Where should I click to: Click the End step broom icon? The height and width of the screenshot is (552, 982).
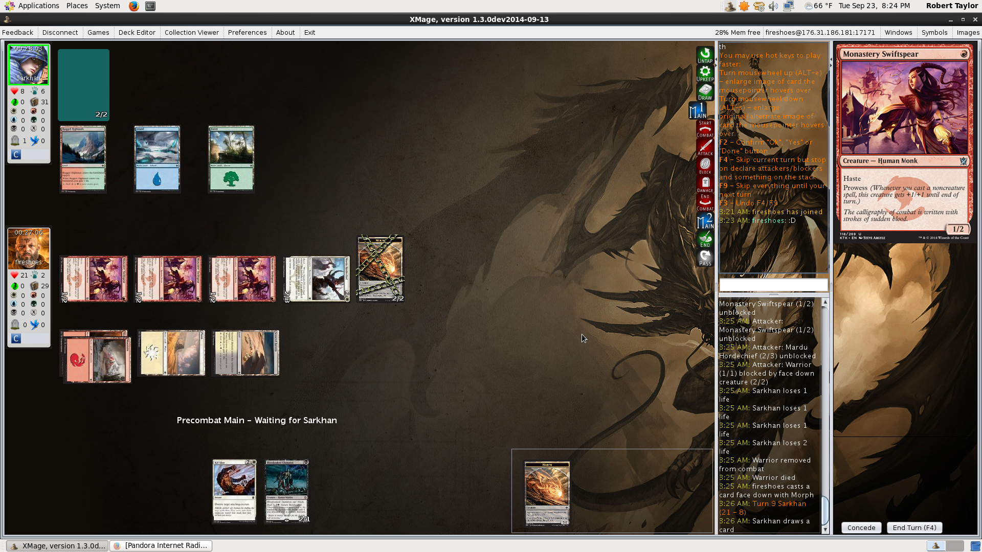click(x=705, y=239)
